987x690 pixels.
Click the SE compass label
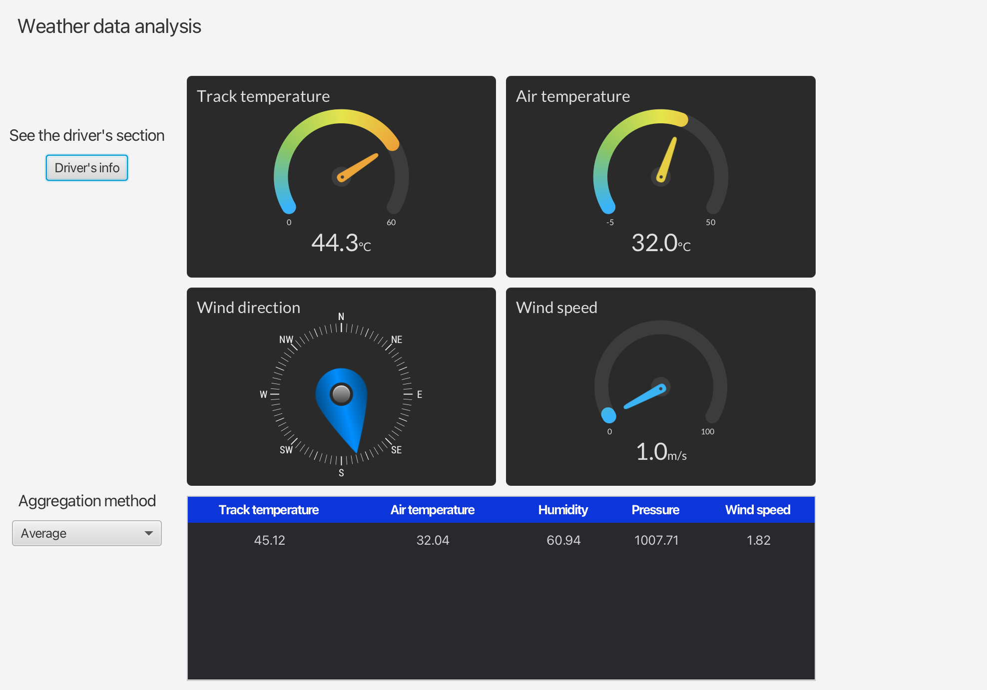[396, 450]
